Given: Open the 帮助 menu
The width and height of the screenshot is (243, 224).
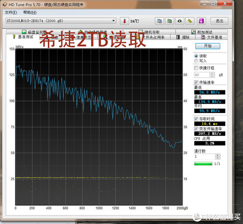Looking at the screenshot, I should [30, 13].
